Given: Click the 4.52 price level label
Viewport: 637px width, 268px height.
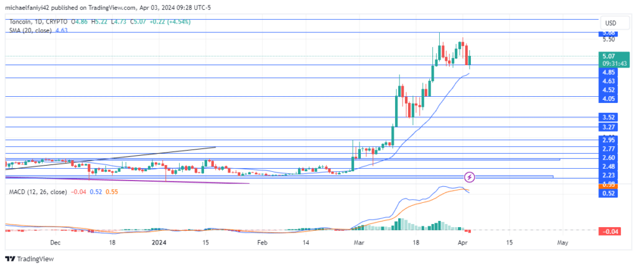Looking at the screenshot, I should click(608, 91).
